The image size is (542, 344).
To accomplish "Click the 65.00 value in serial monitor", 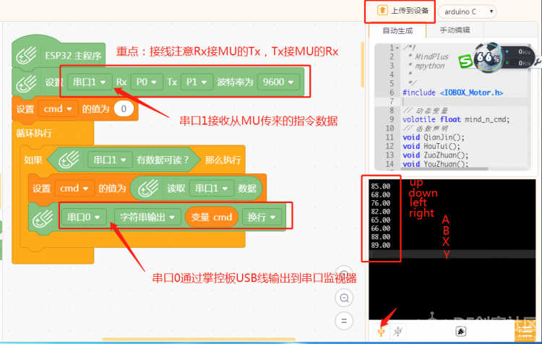I will [381, 220].
